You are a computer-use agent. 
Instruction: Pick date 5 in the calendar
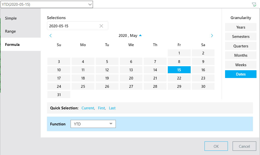pos(107,61)
